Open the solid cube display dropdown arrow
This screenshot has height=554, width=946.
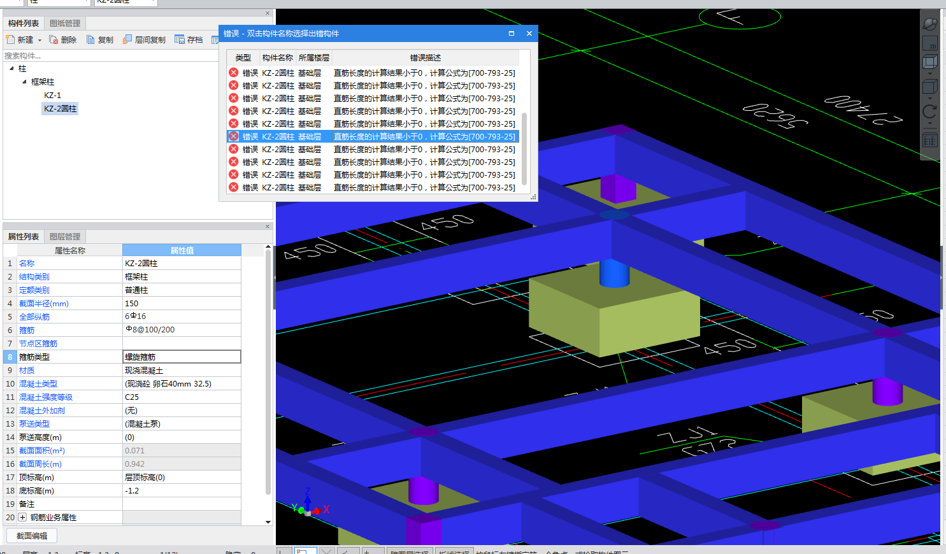930,98
